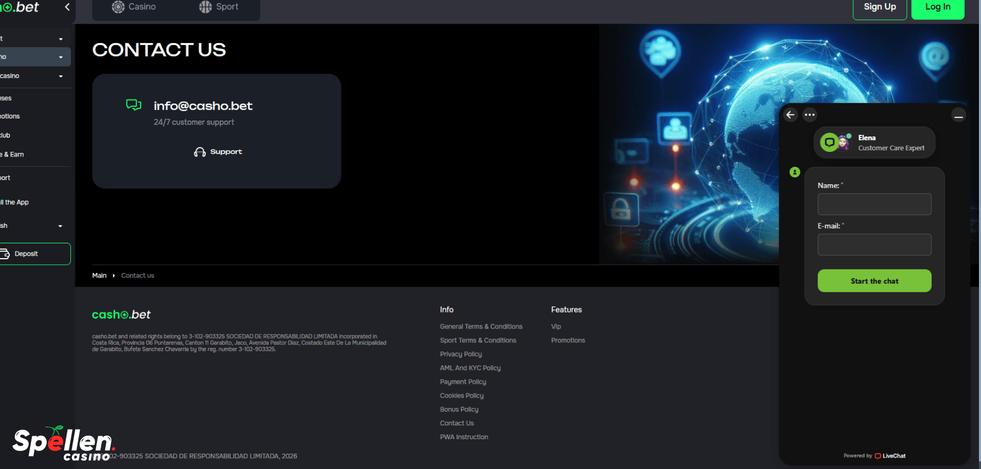
Task: Click the green chat bubble icon beside email
Action: tap(134, 105)
